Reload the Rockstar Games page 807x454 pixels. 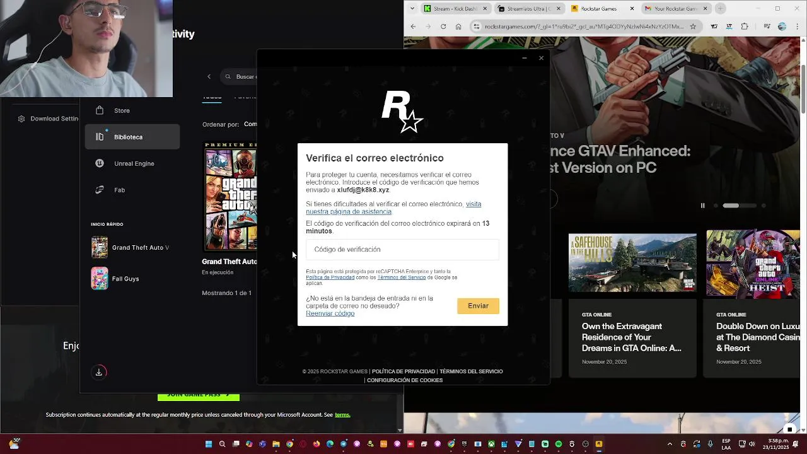click(x=443, y=26)
